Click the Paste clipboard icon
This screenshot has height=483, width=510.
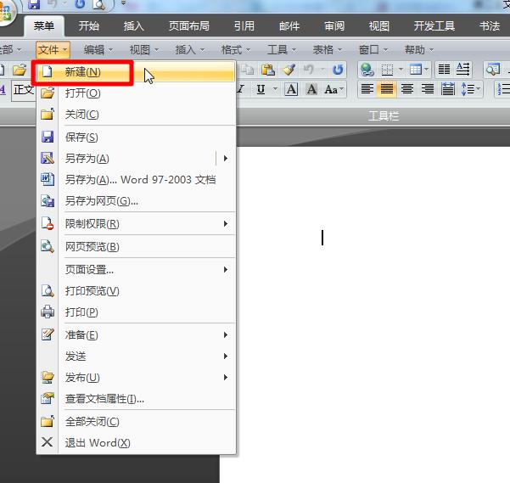click(x=268, y=70)
